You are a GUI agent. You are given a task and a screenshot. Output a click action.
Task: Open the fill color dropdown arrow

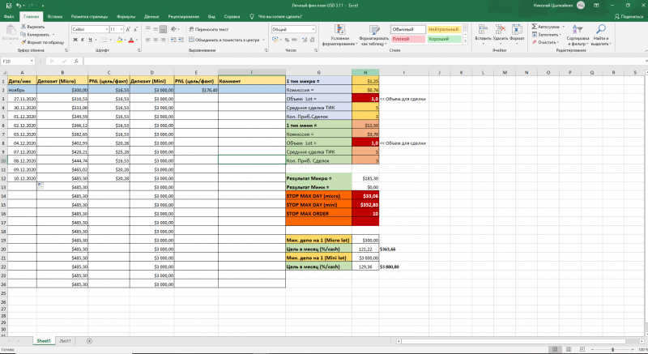pos(125,40)
